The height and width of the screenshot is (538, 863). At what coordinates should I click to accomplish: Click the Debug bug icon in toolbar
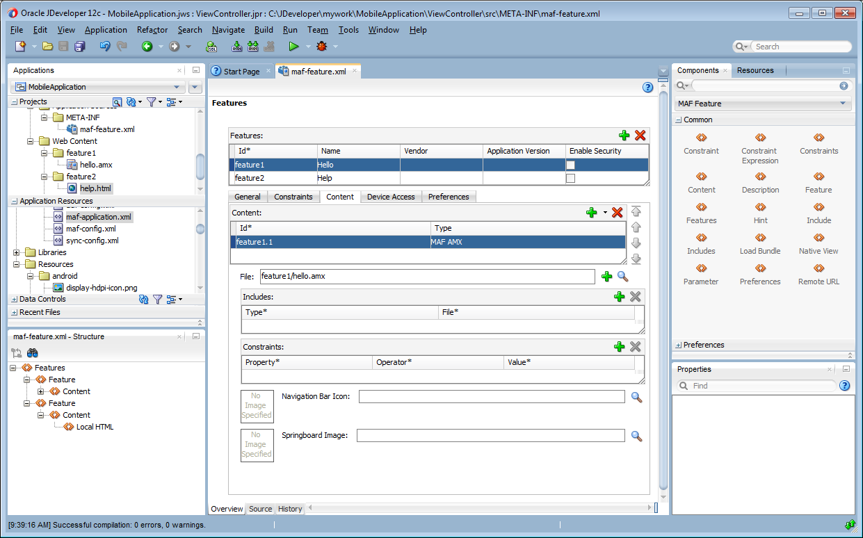click(x=321, y=47)
